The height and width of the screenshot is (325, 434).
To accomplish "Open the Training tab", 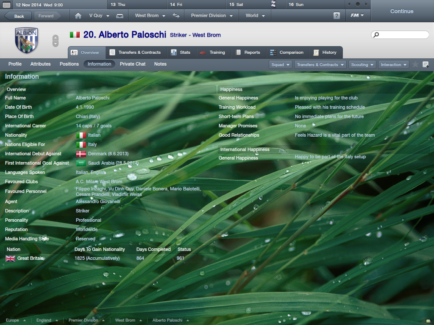I will (x=214, y=52).
